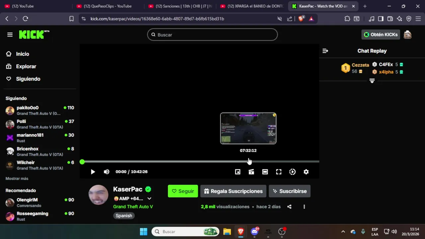Switch to the QuePasoClips YouTube tab
Screen dimensions: 425x239
click(108, 6)
